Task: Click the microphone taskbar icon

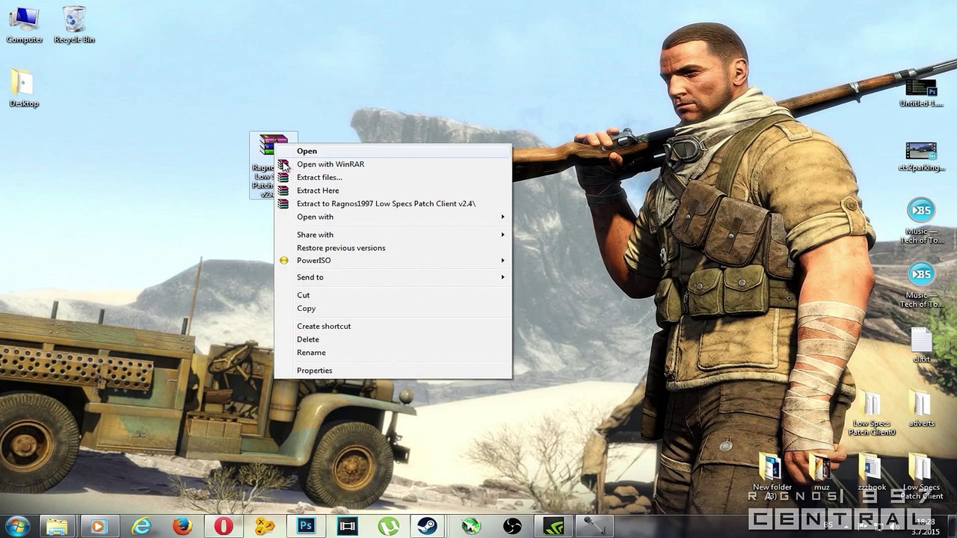Action: [594, 526]
